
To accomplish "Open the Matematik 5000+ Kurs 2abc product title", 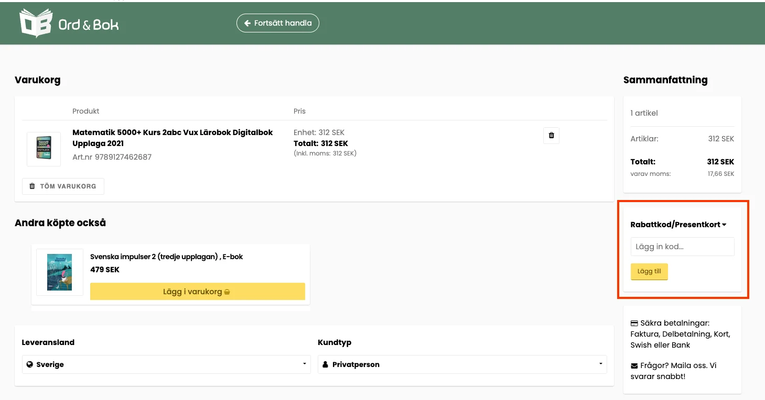I will (x=173, y=138).
